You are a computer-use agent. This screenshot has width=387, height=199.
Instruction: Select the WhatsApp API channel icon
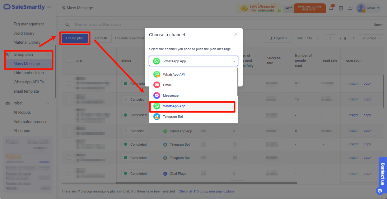click(157, 74)
